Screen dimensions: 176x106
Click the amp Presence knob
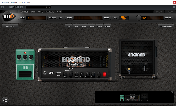point(87,74)
